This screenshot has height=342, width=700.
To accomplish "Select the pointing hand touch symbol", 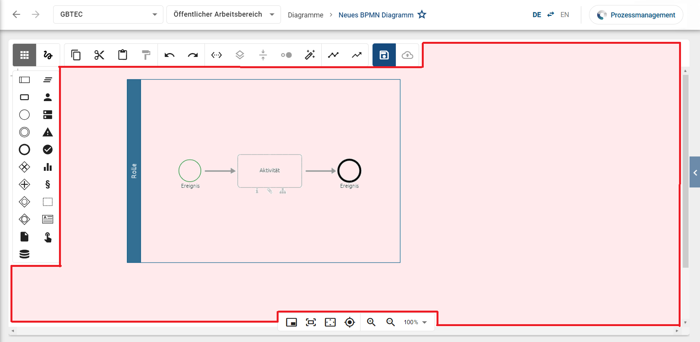I will click(x=48, y=237).
